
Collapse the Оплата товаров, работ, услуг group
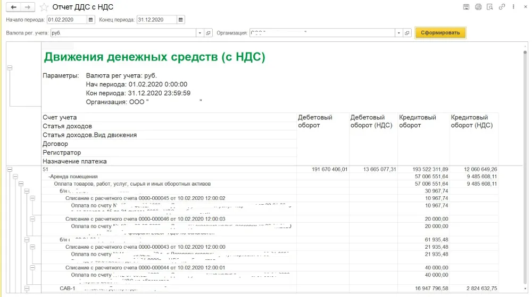(x=21, y=184)
